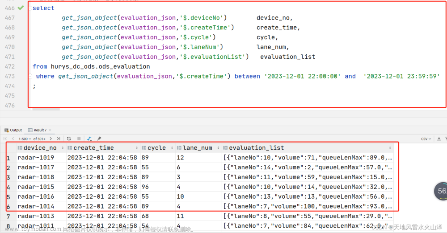Select evaluation_list cell for radar-1018
Screen dimensions: 447x233
point(308,177)
